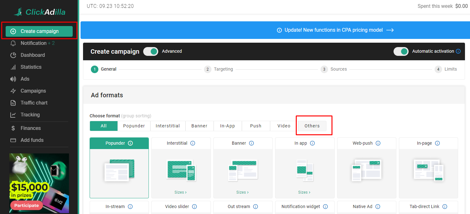This screenshot has height=214, width=470.
Task: Open notifications via the bell icon
Action: tap(13, 43)
